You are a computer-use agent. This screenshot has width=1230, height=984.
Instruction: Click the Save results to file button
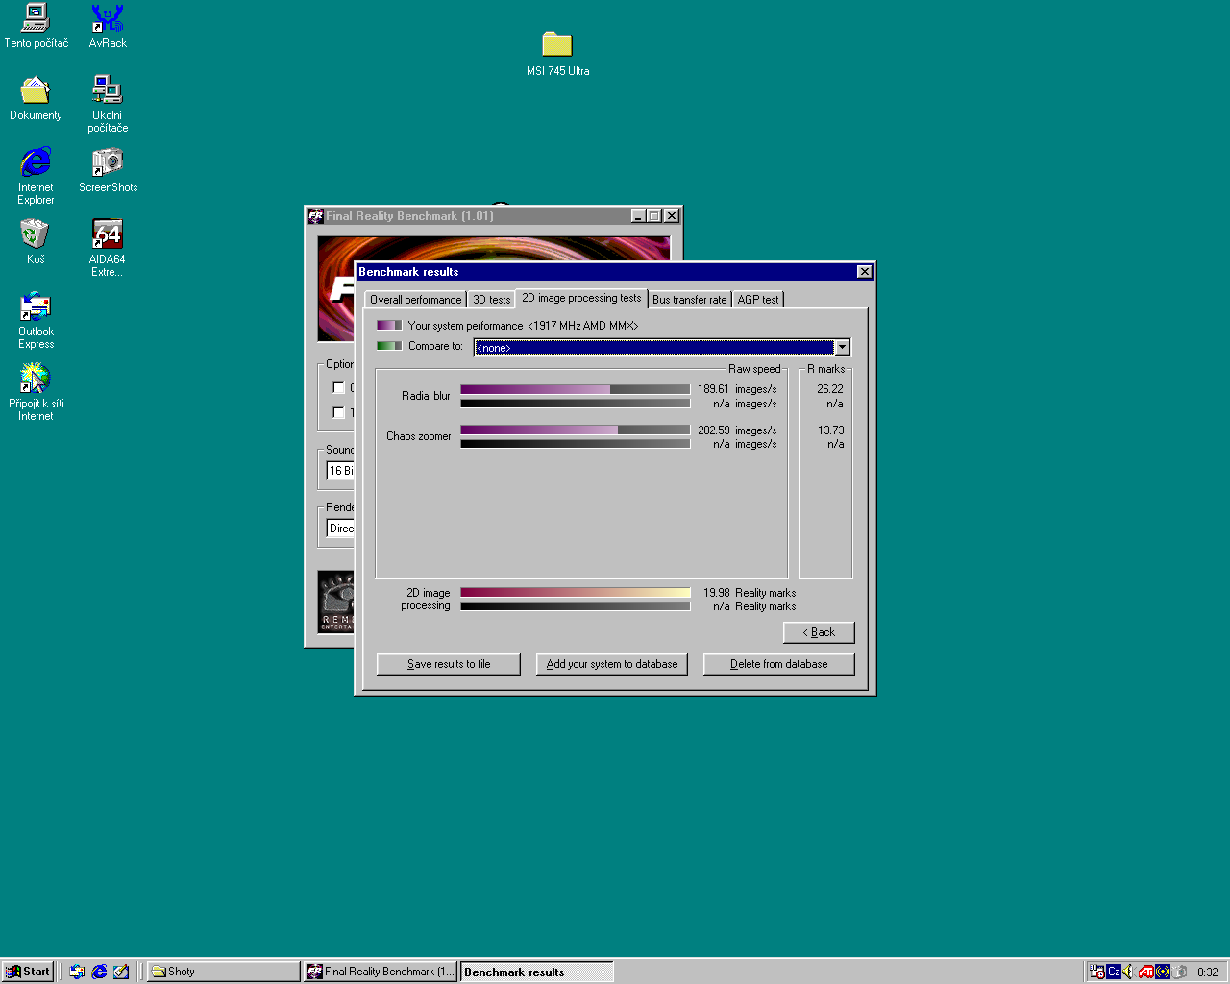[x=448, y=664]
